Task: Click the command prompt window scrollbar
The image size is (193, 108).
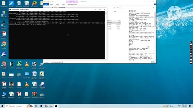Action: click(x=106, y=35)
